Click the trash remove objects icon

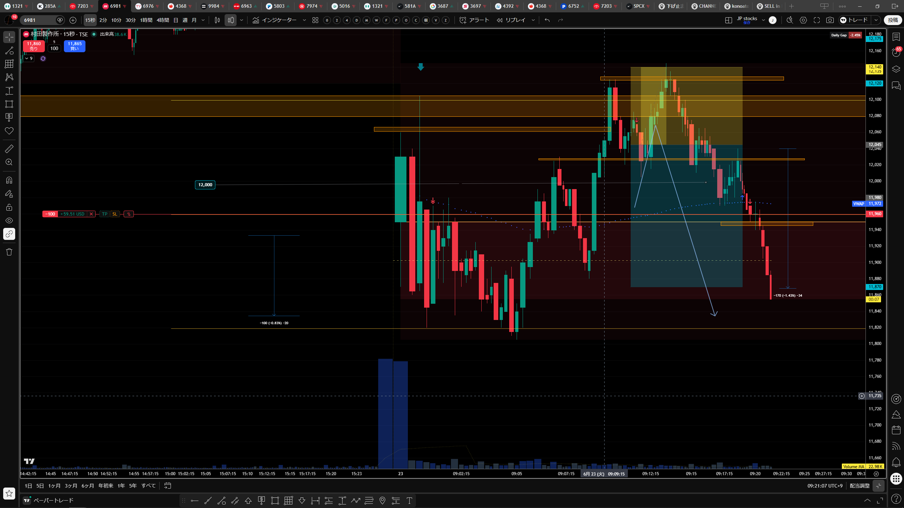(x=9, y=252)
